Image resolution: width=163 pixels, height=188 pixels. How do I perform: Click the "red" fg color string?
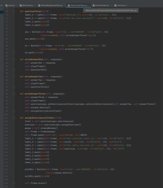click(x=120, y=149)
